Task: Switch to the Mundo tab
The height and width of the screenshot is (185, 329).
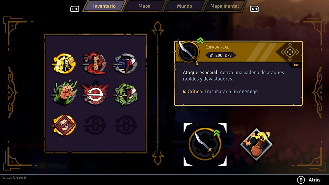Action: pyautogui.click(x=185, y=6)
